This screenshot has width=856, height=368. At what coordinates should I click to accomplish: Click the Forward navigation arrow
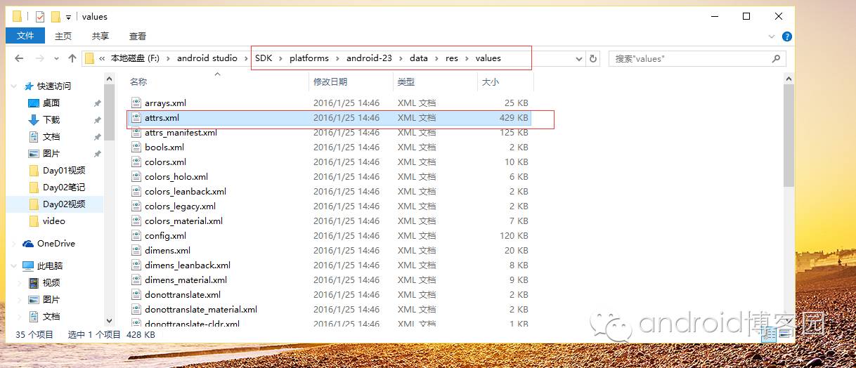40,58
